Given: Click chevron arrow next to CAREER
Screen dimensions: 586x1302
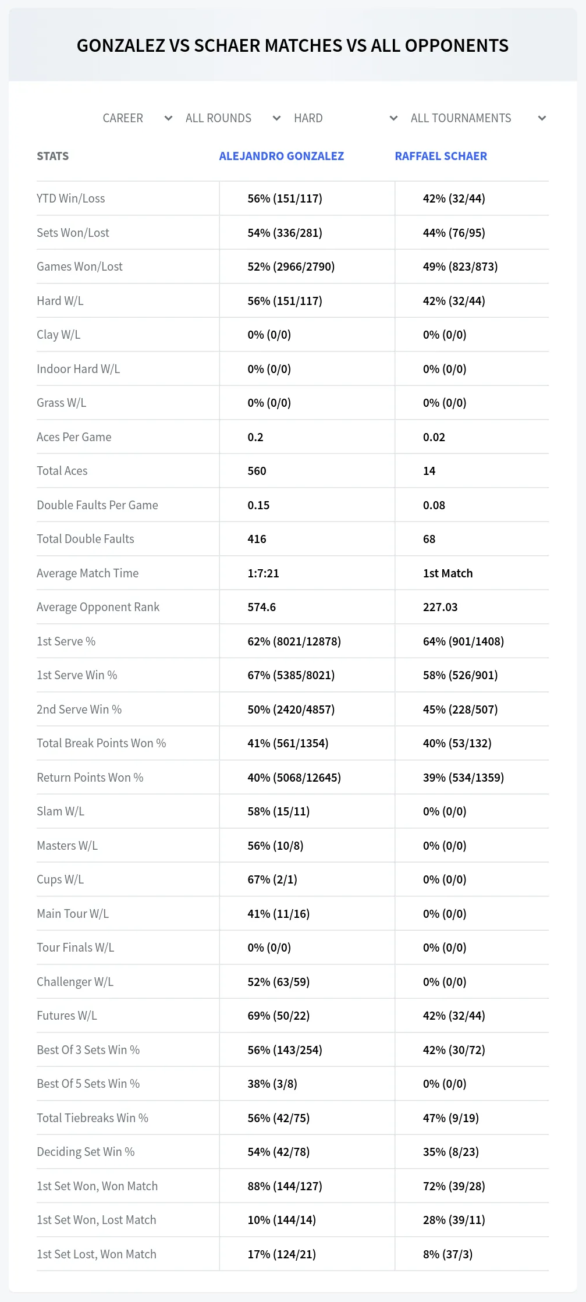Looking at the screenshot, I should (168, 118).
